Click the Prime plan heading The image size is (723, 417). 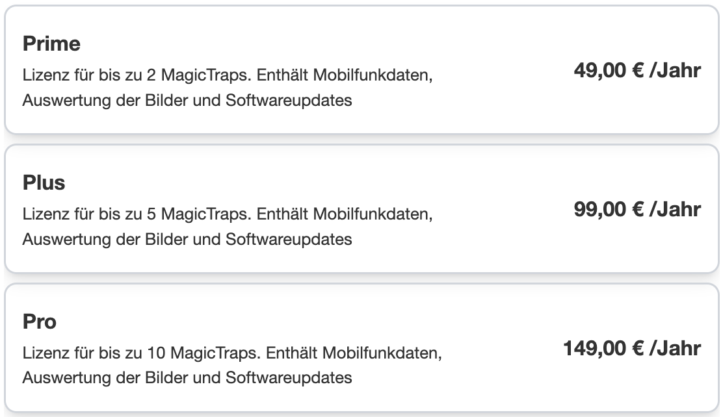[x=51, y=44]
